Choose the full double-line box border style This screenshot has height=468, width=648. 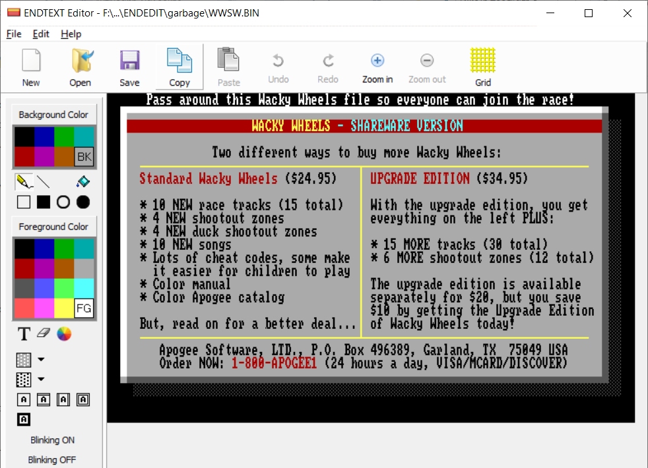click(x=83, y=399)
